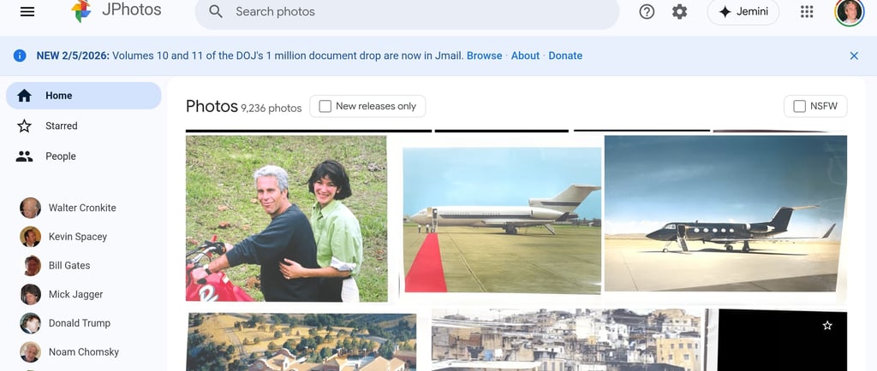Launch the Jemini assistant button
This screenshot has width=877, height=371.
(x=743, y=12)
